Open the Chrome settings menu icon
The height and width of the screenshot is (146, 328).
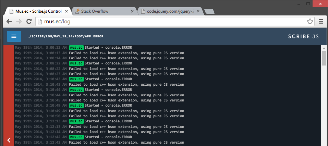point(321,21)
